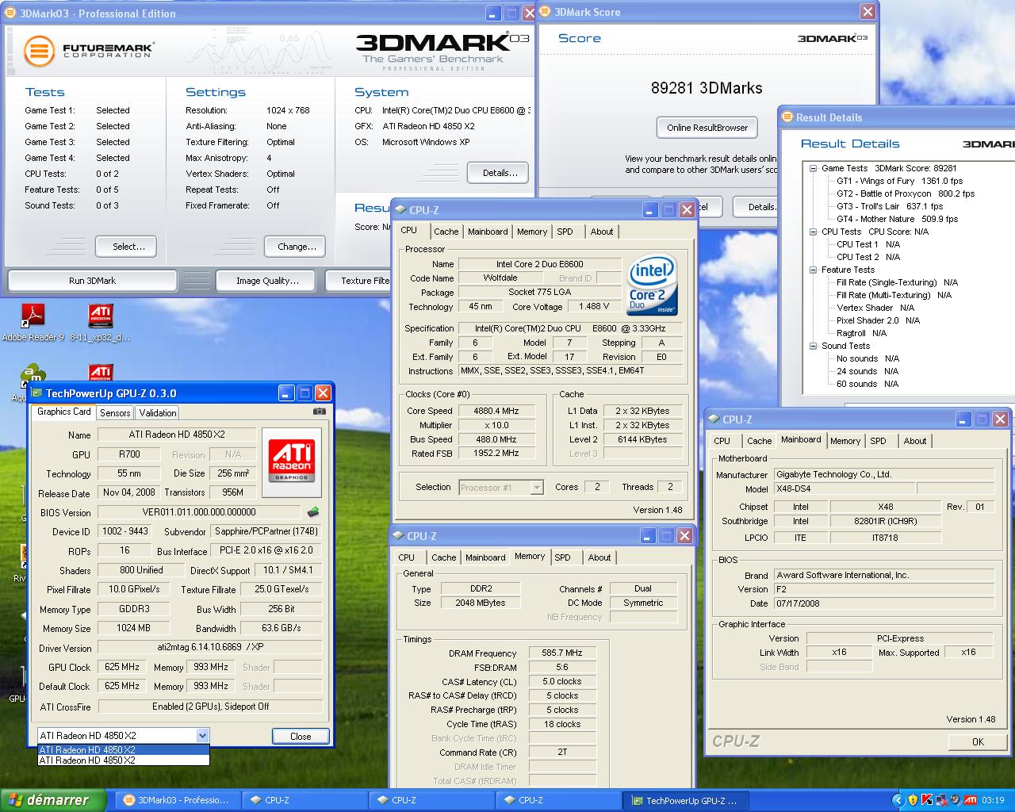This screenshot has height=812, width=1015.
Task: Open CPU-Z Processor #1 selection dropdown
Action: (x=537, y=488)
